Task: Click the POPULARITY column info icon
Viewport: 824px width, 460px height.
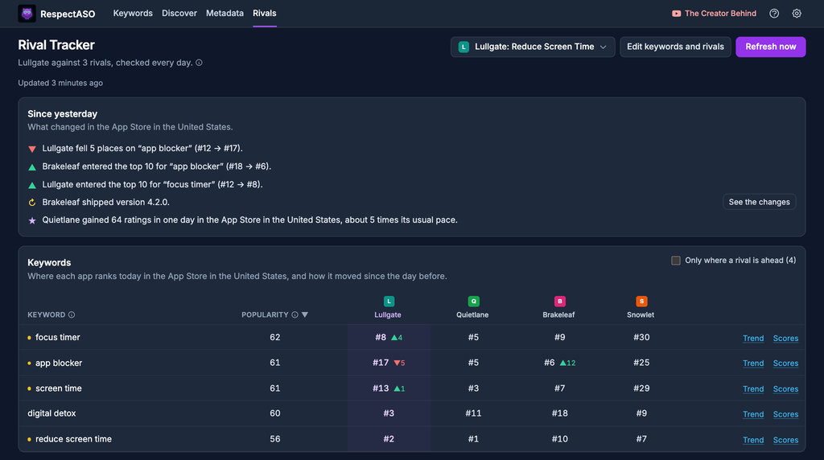Action: [295, 314]
